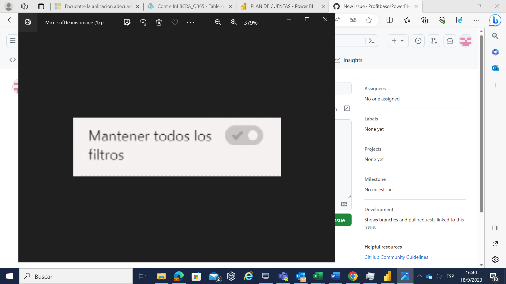Viewport: 506px width, 284px height.
Task: Select the Edit image tool in Photos
Action: 127,22
